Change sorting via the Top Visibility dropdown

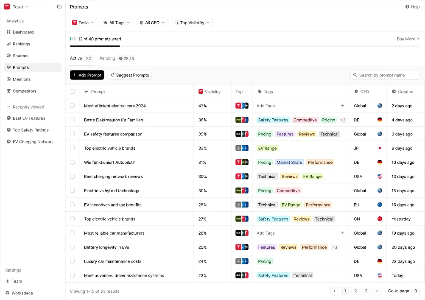(x=192, y=22)
